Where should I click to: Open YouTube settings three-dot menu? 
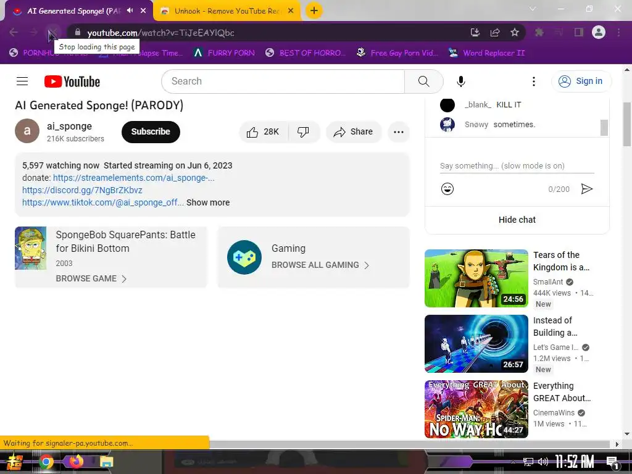[x=534, y=81]
